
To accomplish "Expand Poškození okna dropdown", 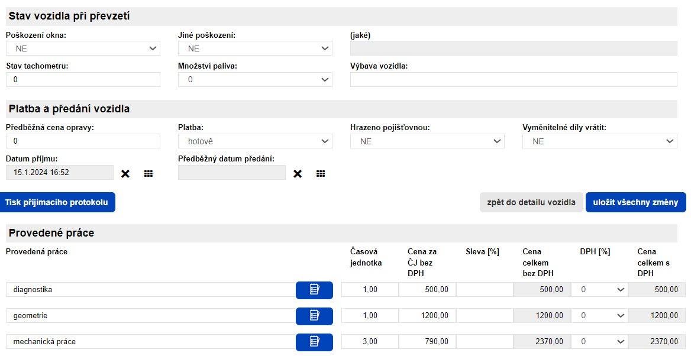I will point(83,48).
